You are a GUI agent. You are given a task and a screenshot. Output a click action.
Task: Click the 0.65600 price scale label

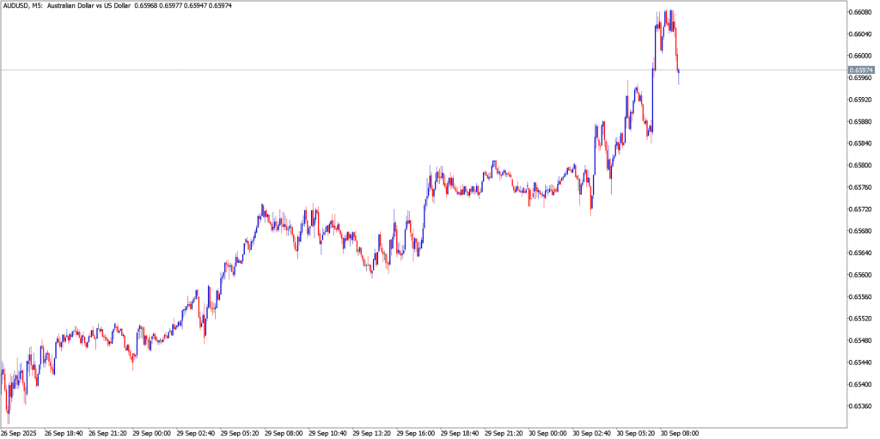[x=860, y=275]
